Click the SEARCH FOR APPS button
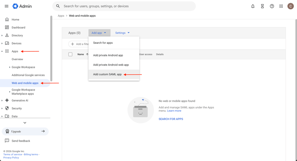297x161 pixels. [x=171, y=119]
